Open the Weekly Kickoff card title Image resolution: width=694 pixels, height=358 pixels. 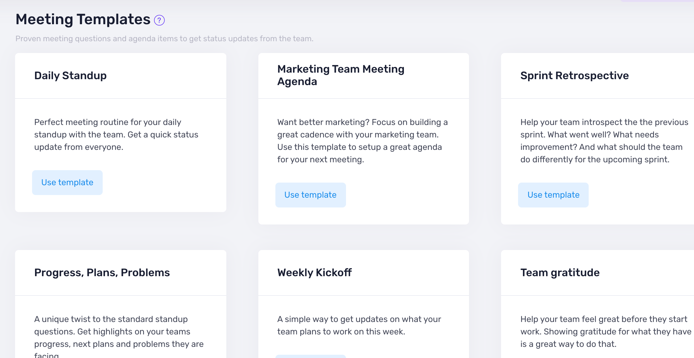coord(314,273)
